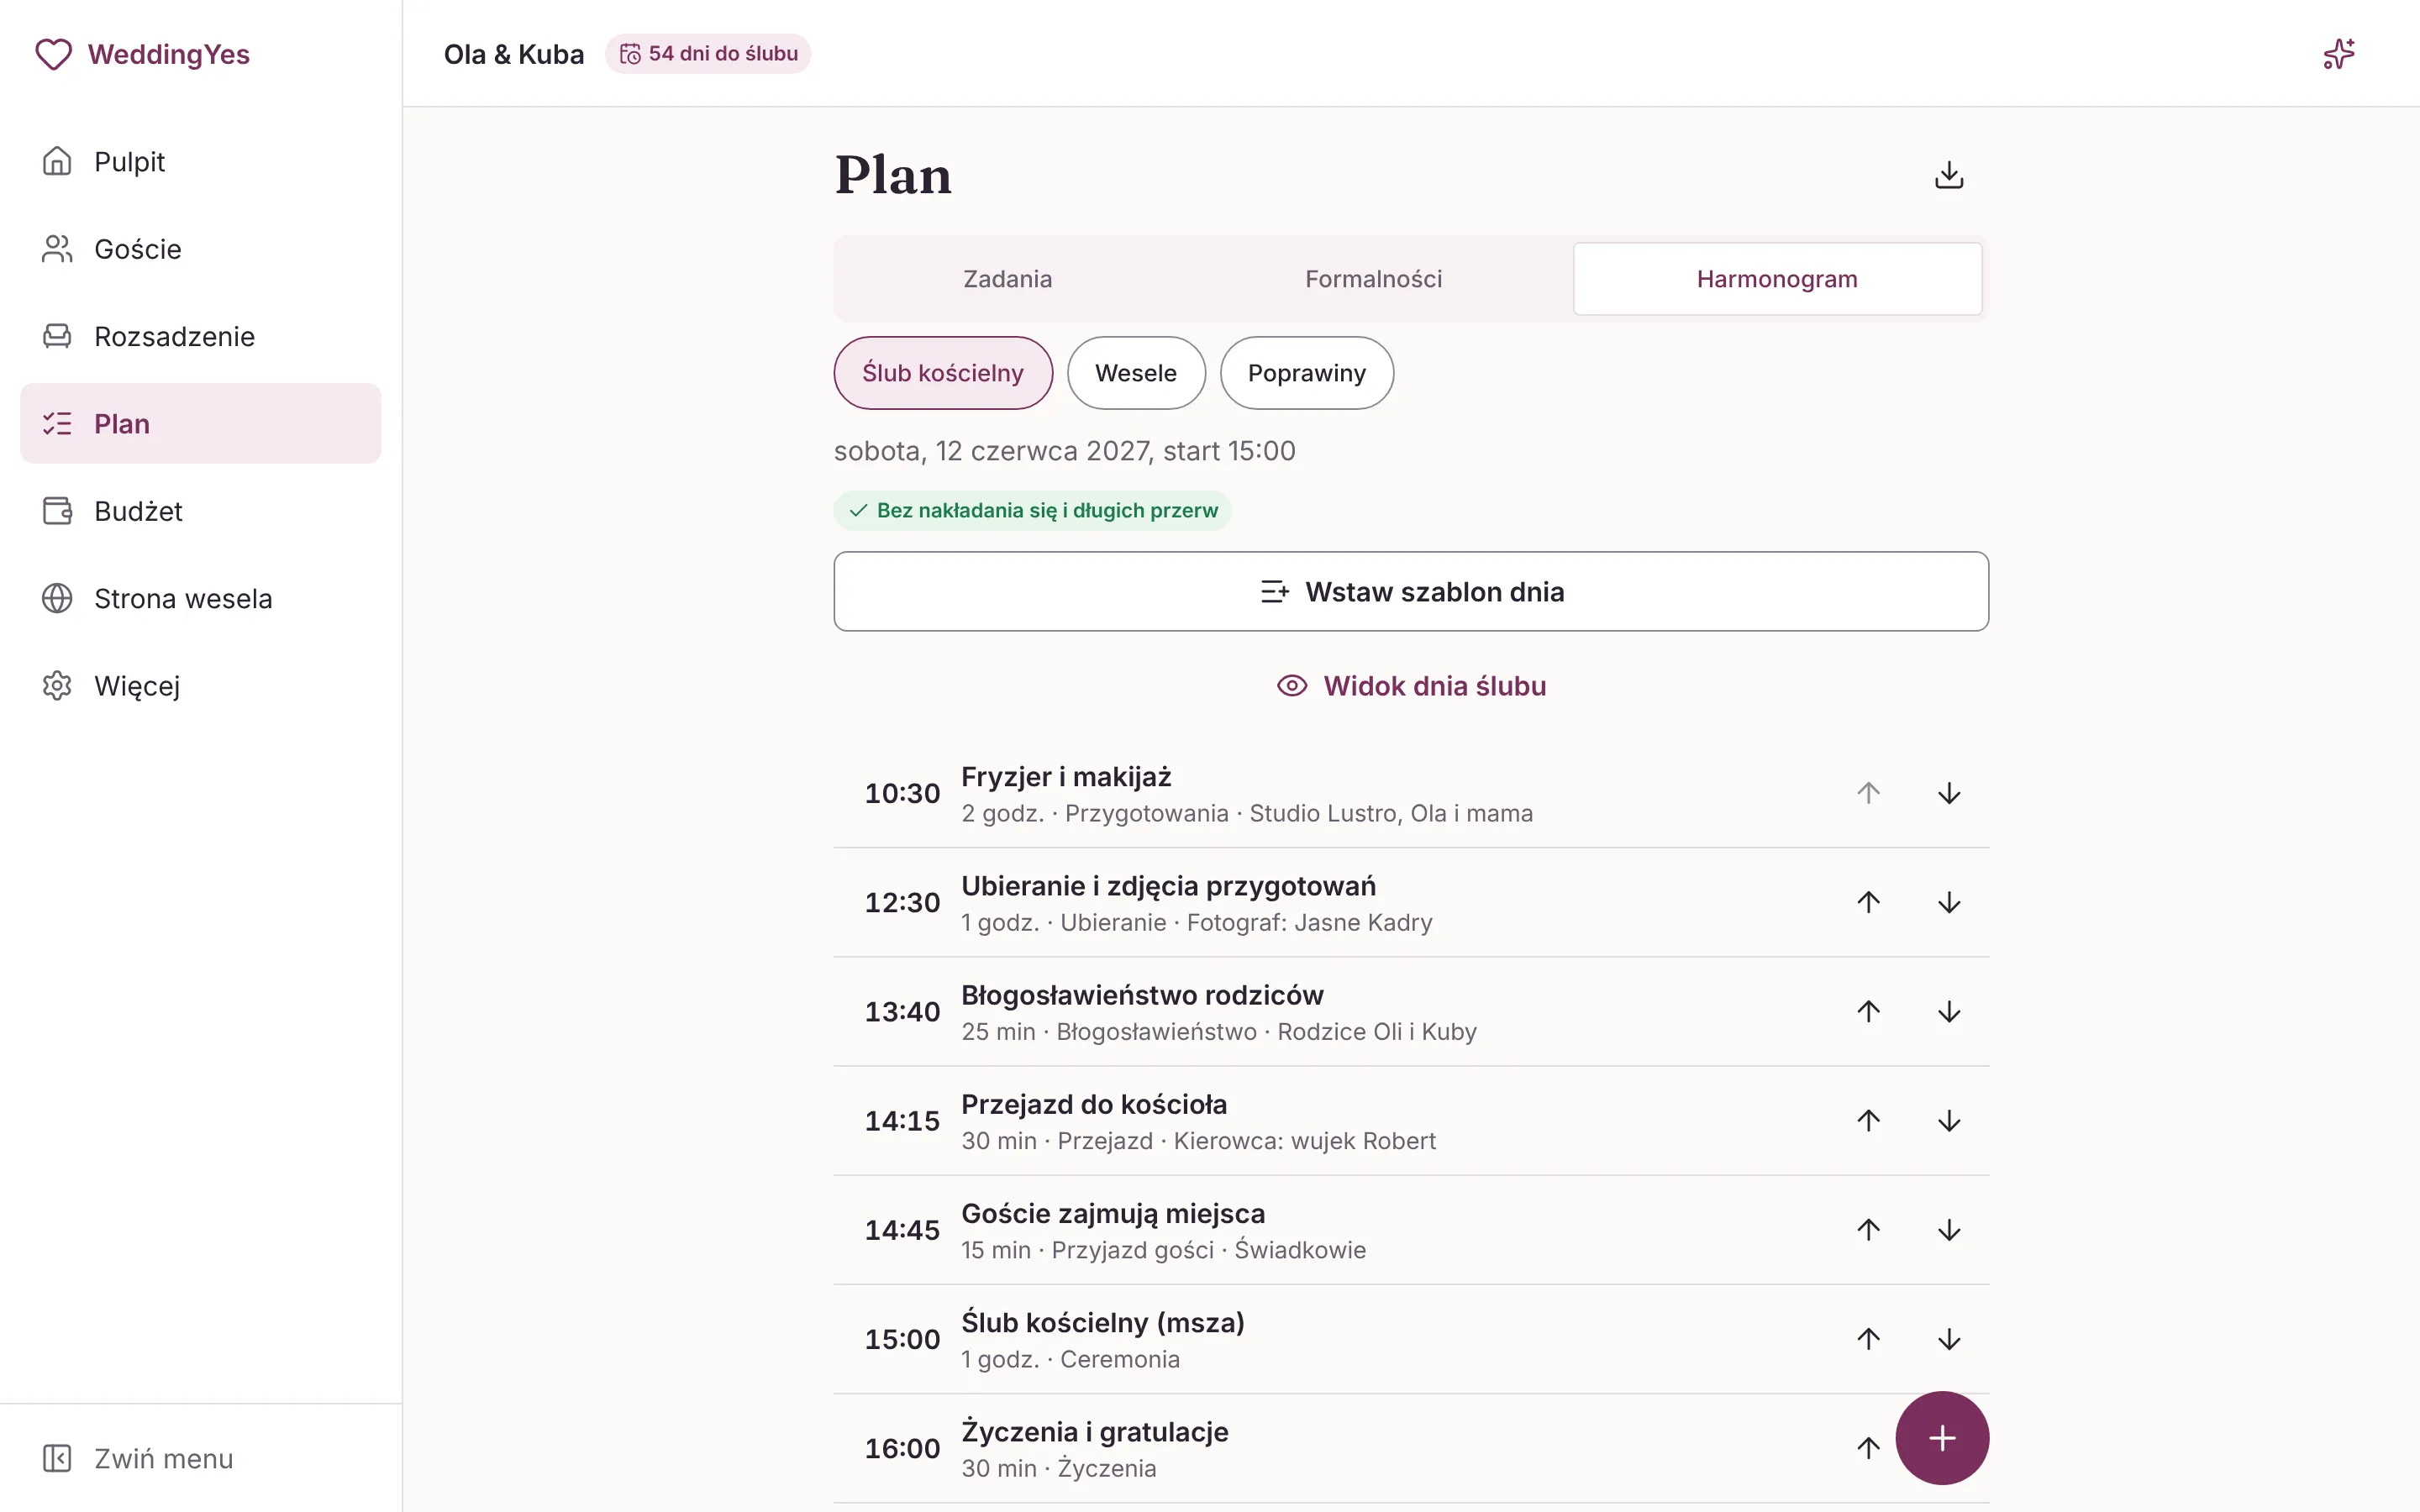Viewport: 2420px width, 1512px height.
Task: Open Rozsadzenie in the sidebar
Action: (200, 336)
